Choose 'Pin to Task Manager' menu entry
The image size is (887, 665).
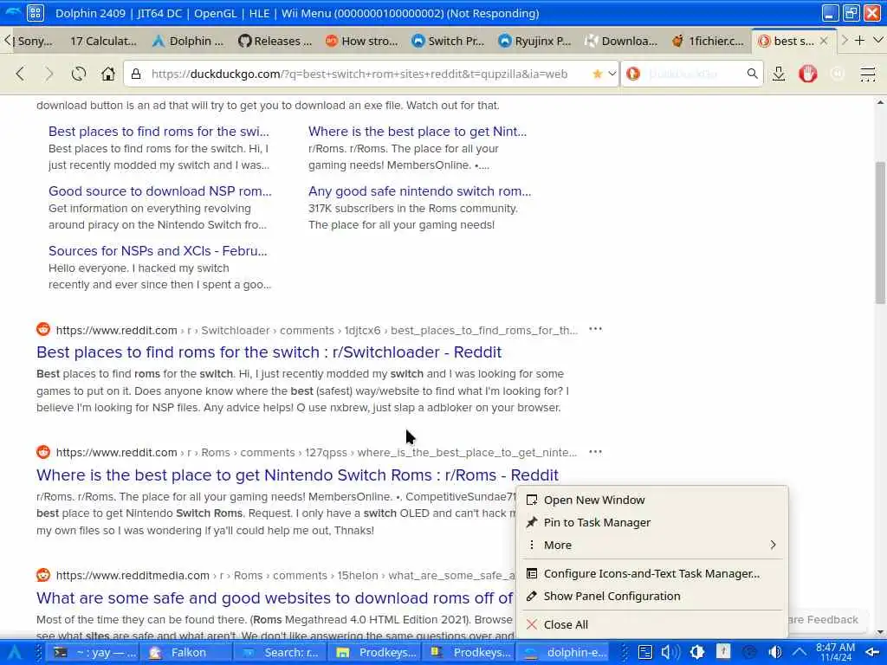[x=651, y=522]
